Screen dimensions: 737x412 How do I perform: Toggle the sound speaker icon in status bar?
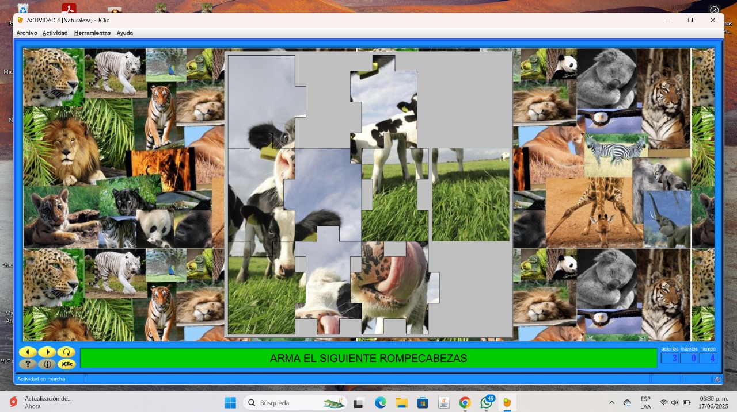pyautogui.click(x=717, y=379)
